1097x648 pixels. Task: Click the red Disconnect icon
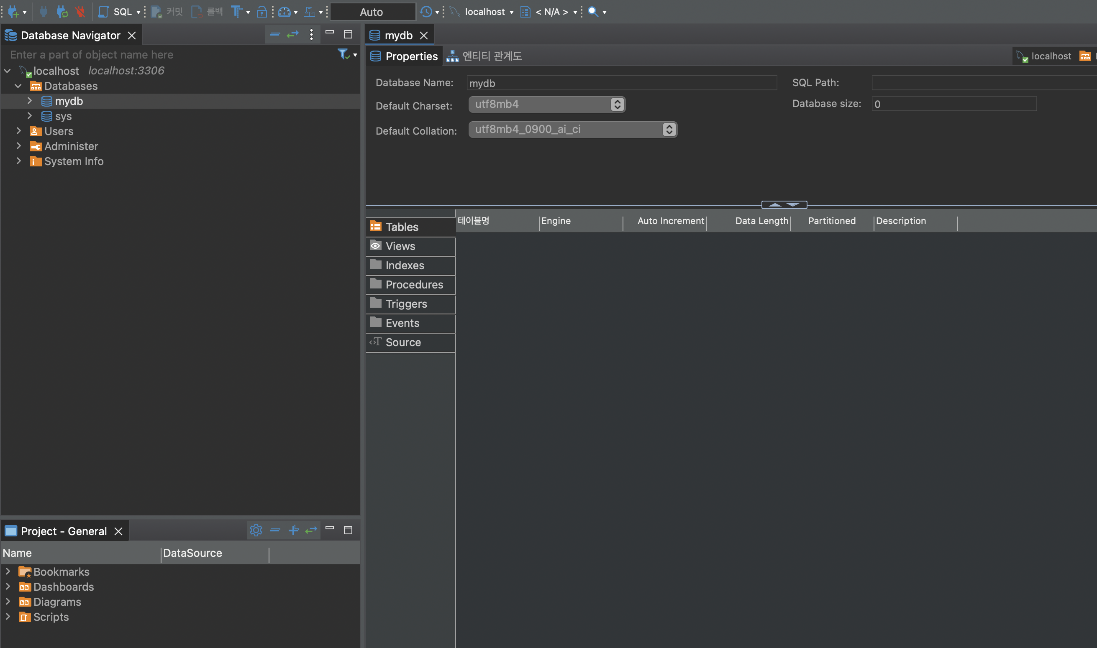pyautogui.click(x=80, y=12)
